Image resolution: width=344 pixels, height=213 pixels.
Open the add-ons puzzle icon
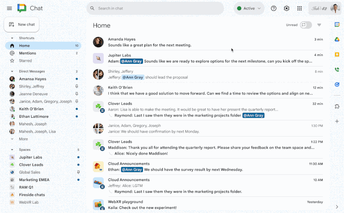coord(337,106)
